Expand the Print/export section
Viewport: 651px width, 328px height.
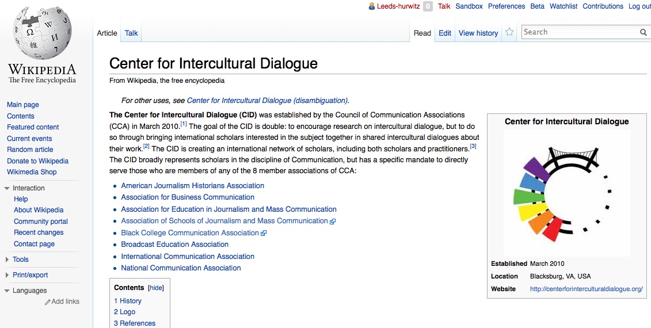point(7,275)
